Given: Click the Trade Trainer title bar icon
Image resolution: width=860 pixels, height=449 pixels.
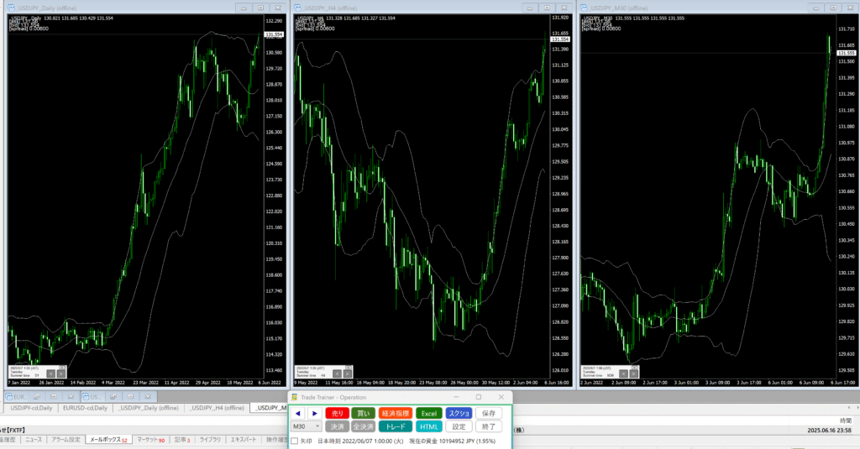Looking at the screenshot, I should pyautogui.click(x=295, y=397).
